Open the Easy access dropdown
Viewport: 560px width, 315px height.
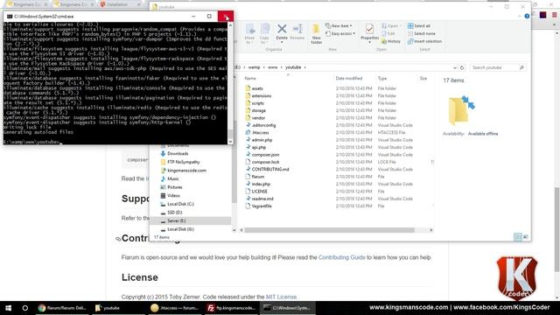coord(340,33)
